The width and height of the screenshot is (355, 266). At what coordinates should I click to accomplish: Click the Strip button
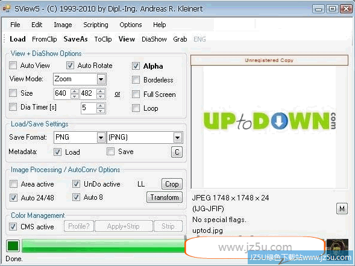click(x=168, y=226)
